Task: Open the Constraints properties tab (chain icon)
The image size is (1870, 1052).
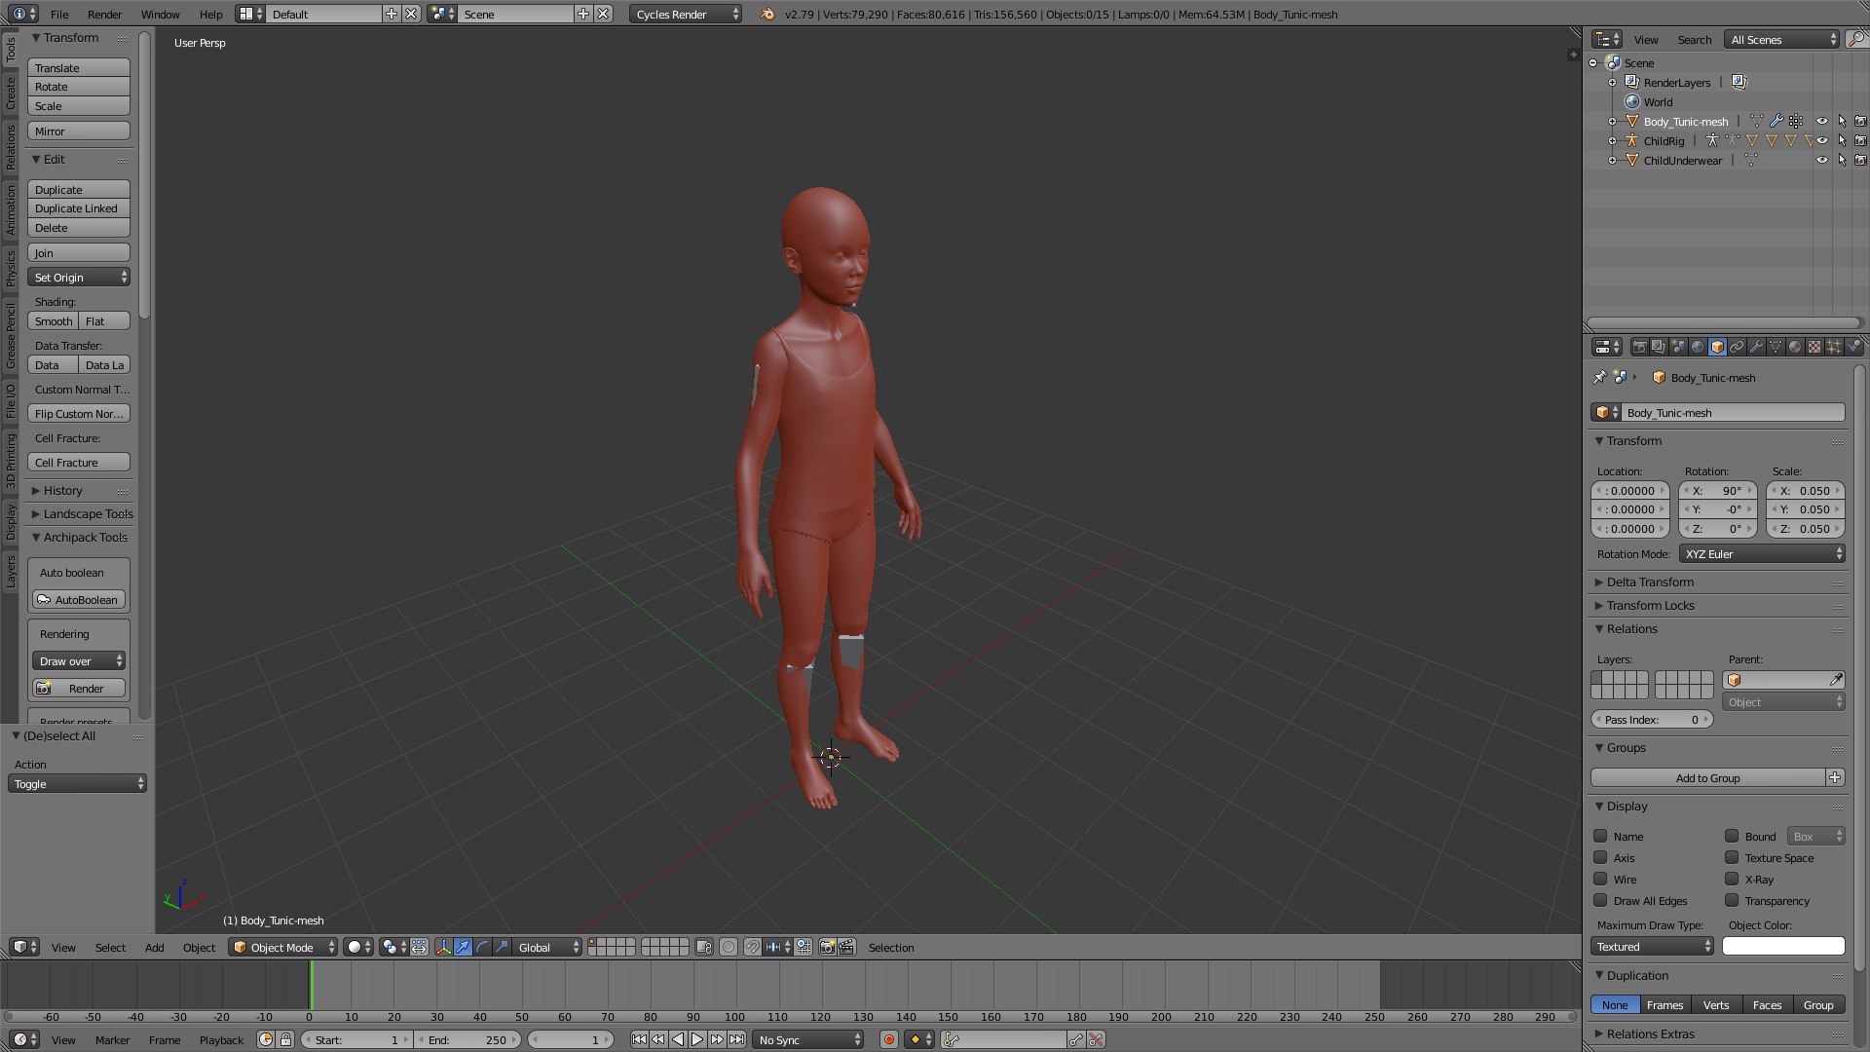Action: pyautogui.click(x=1737, y=347)
